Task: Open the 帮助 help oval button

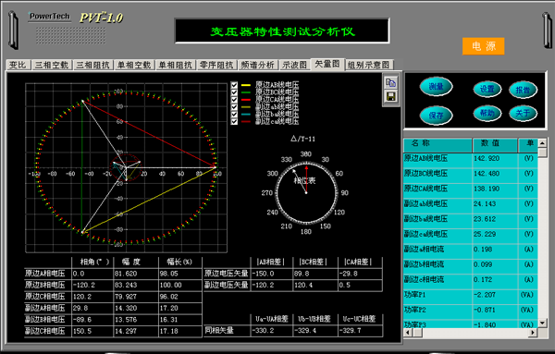Action: click(x=487, y=113)
